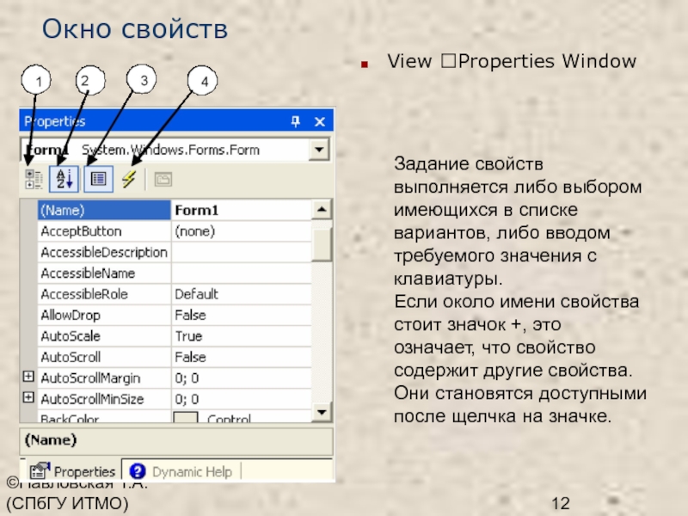
Task: Close the Properties panel with X
Action: click(x=320, y=121)
